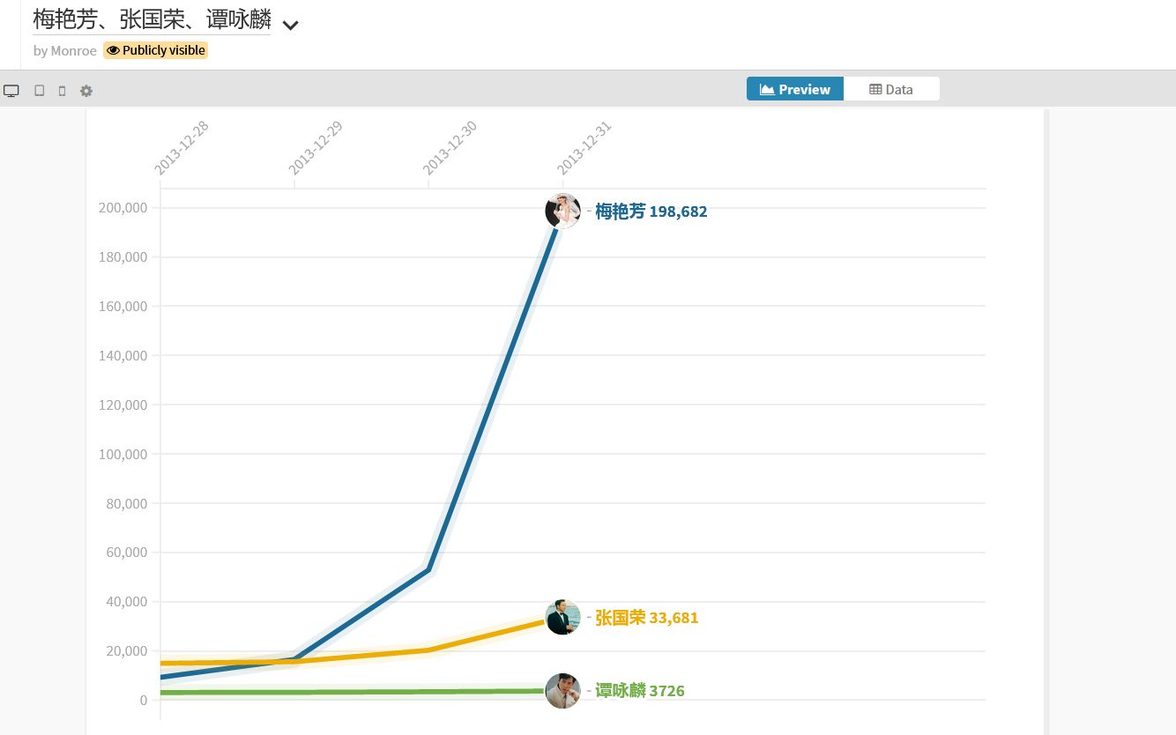This screenshot has width=1176, height=735.
Task: Click the 2013-12-28 axis date label
Action: point(182,147)
